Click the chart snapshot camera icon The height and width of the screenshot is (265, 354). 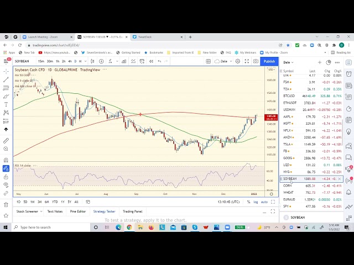pos(256,61)
